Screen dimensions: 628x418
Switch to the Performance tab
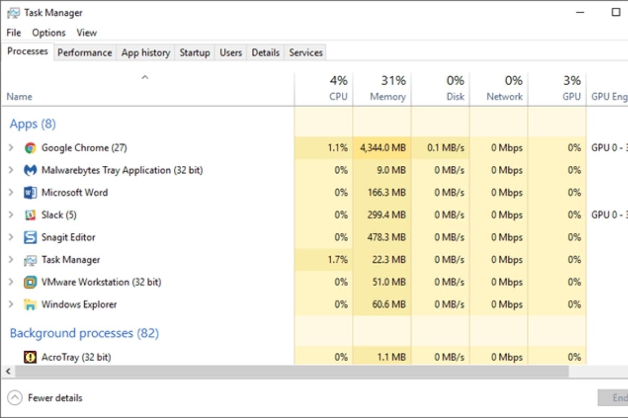tap(84, 52)
